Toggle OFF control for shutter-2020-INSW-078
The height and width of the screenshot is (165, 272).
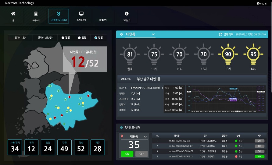(259, 141)
